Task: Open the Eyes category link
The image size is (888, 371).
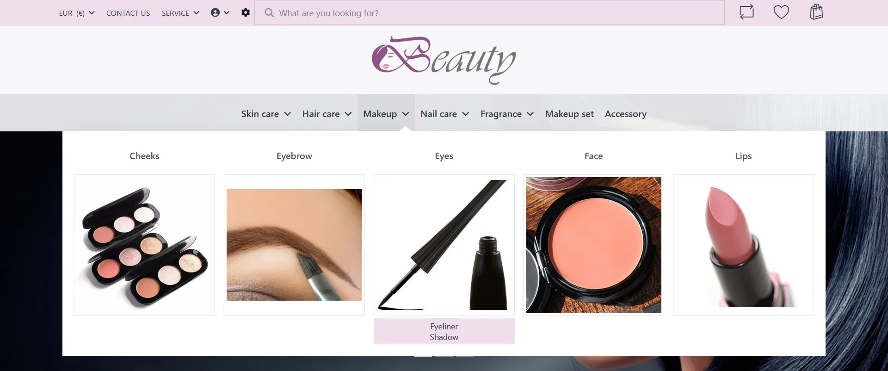Action: [444, 156]
